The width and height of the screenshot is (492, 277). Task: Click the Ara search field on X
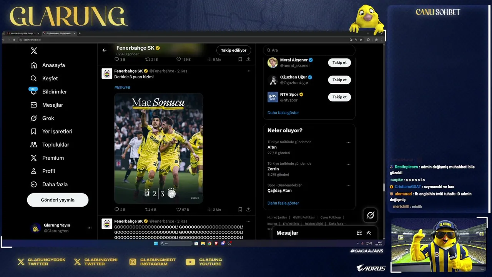coord(309,50)
